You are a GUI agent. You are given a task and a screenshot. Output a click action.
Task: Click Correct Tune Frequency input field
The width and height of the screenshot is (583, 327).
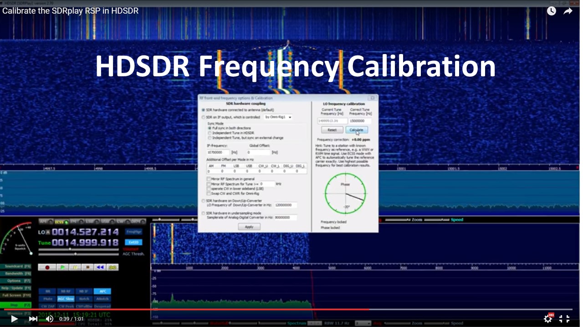coord(360,121)
